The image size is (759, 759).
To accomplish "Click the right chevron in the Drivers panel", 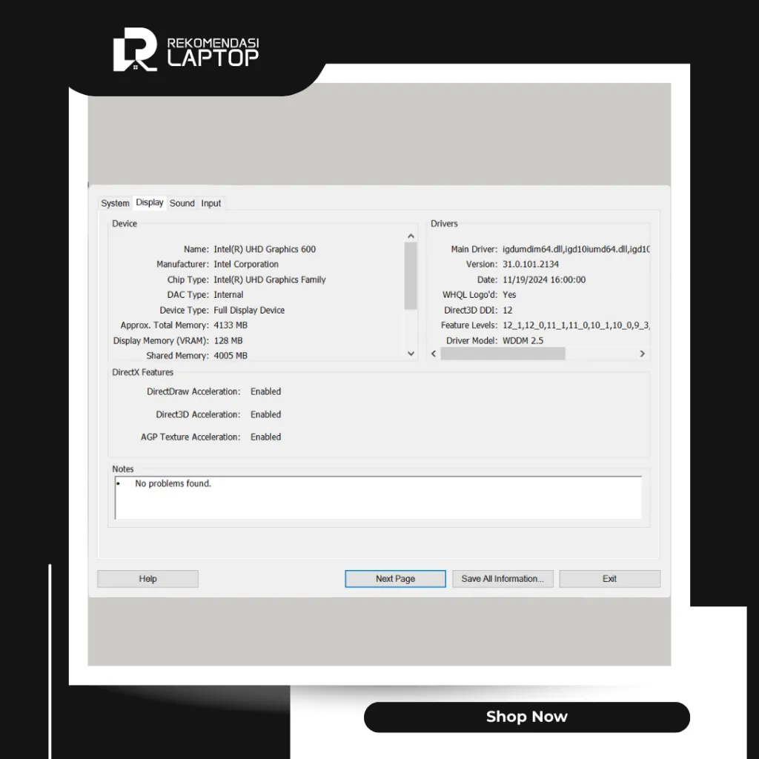I will tap(642, 354).
